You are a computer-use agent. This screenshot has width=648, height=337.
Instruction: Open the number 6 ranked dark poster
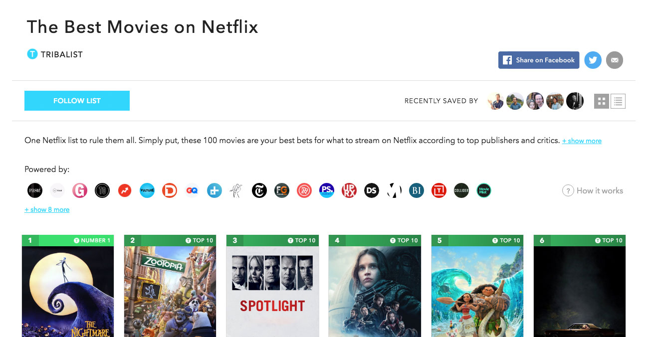(580, 291)
